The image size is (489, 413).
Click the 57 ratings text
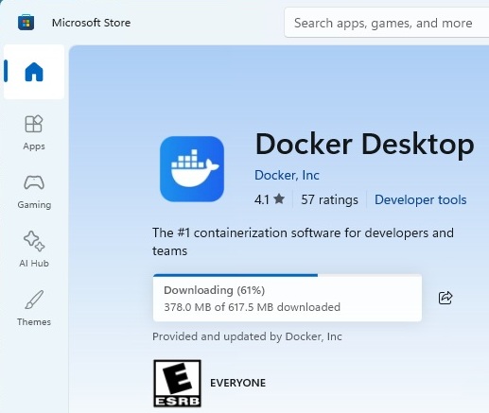(329, 199)
